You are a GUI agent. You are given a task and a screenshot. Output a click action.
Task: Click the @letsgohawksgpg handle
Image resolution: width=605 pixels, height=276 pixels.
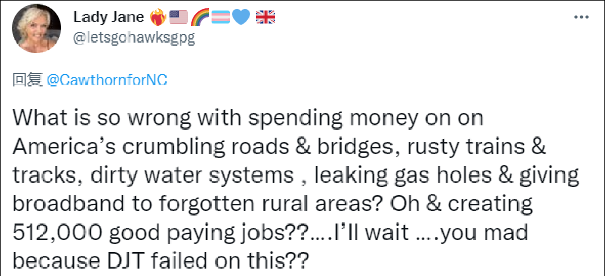pyautogui.click(x=134, y=38)
